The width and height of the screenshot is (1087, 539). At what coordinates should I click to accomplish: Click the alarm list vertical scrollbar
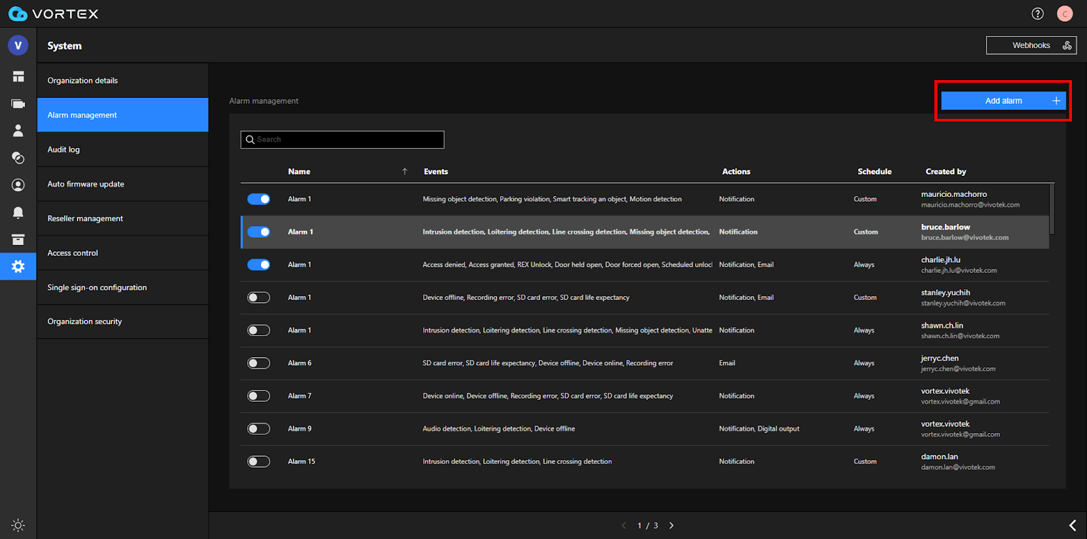(1052, 209)
